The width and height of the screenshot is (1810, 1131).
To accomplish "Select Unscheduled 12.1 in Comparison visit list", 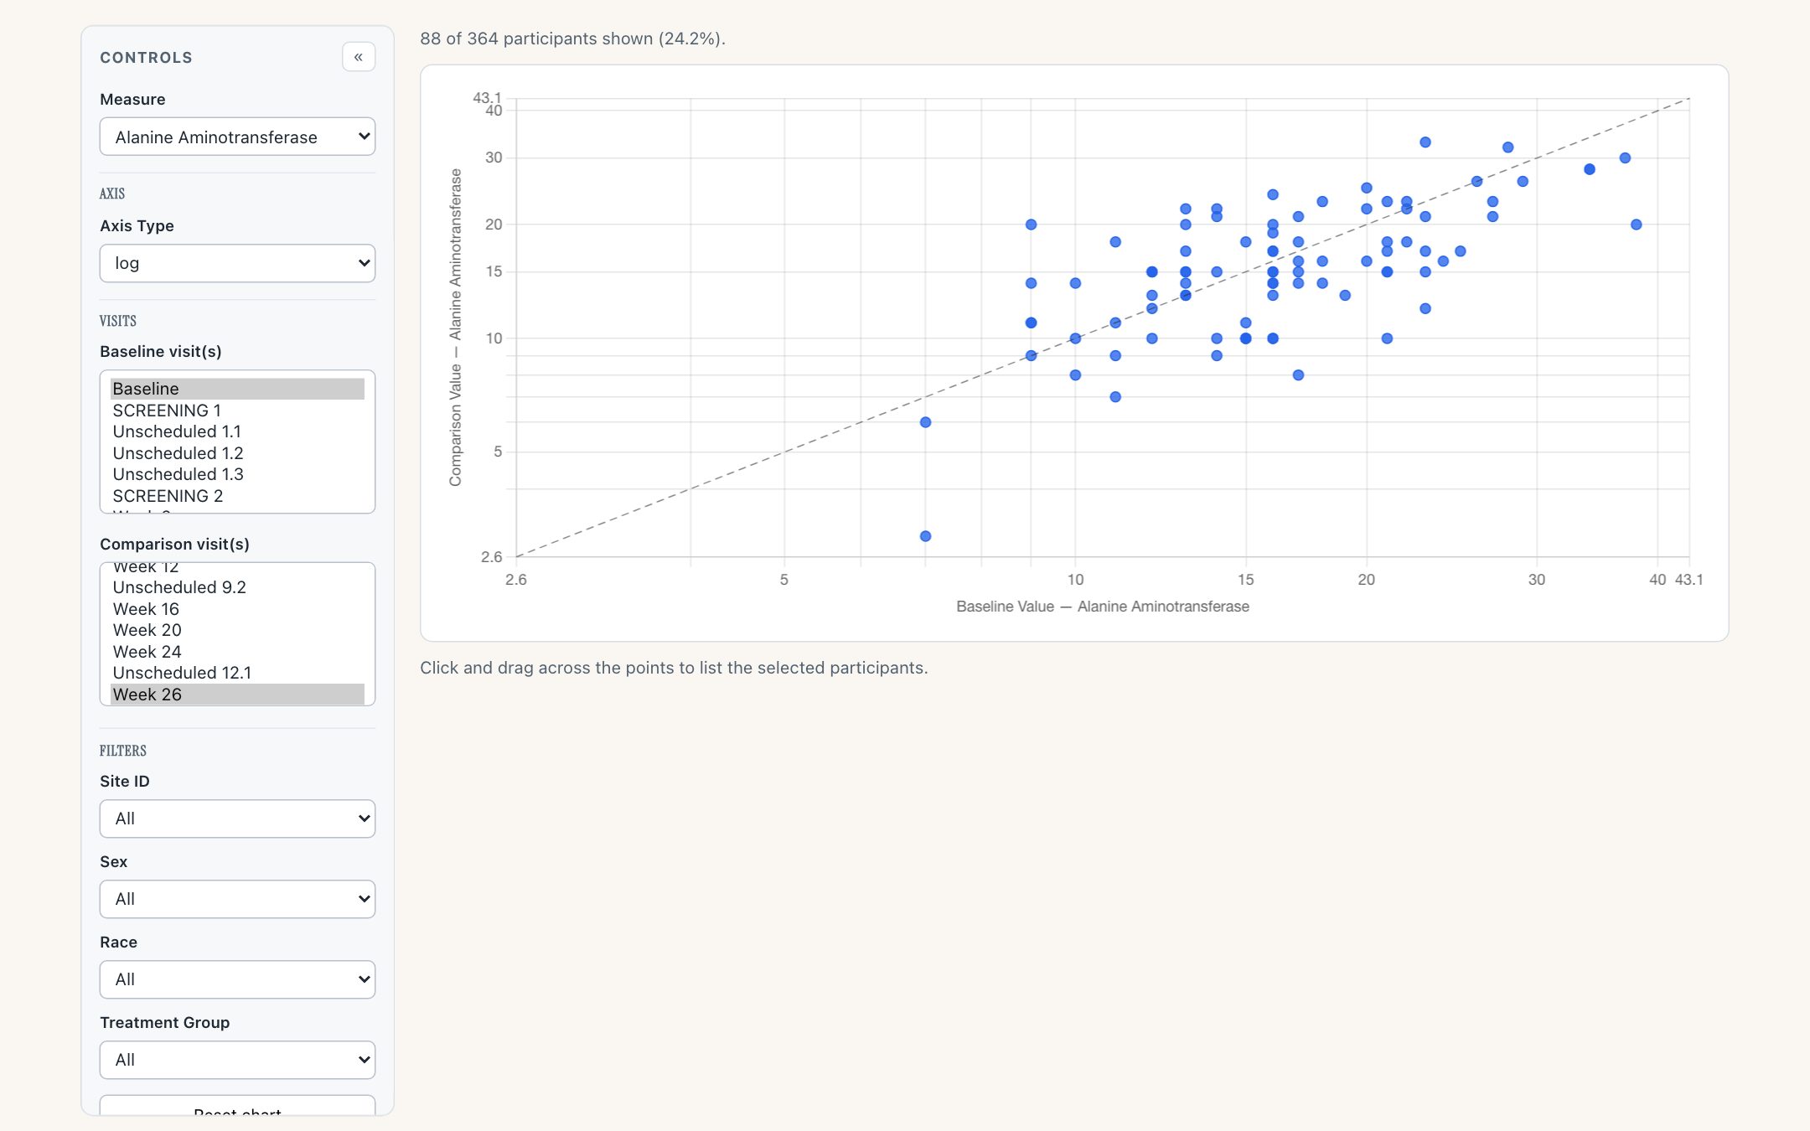I will (x=237, y=673).
